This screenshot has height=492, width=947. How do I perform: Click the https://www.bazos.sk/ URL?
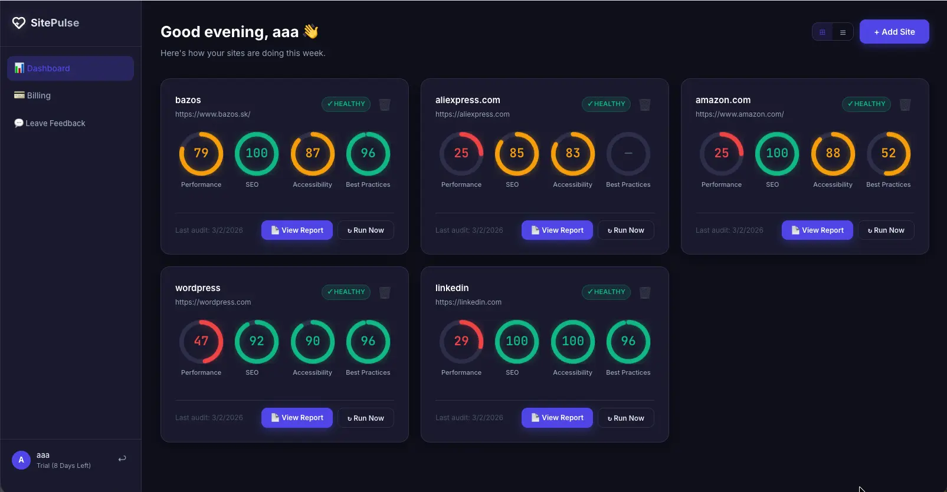(212, 114)
